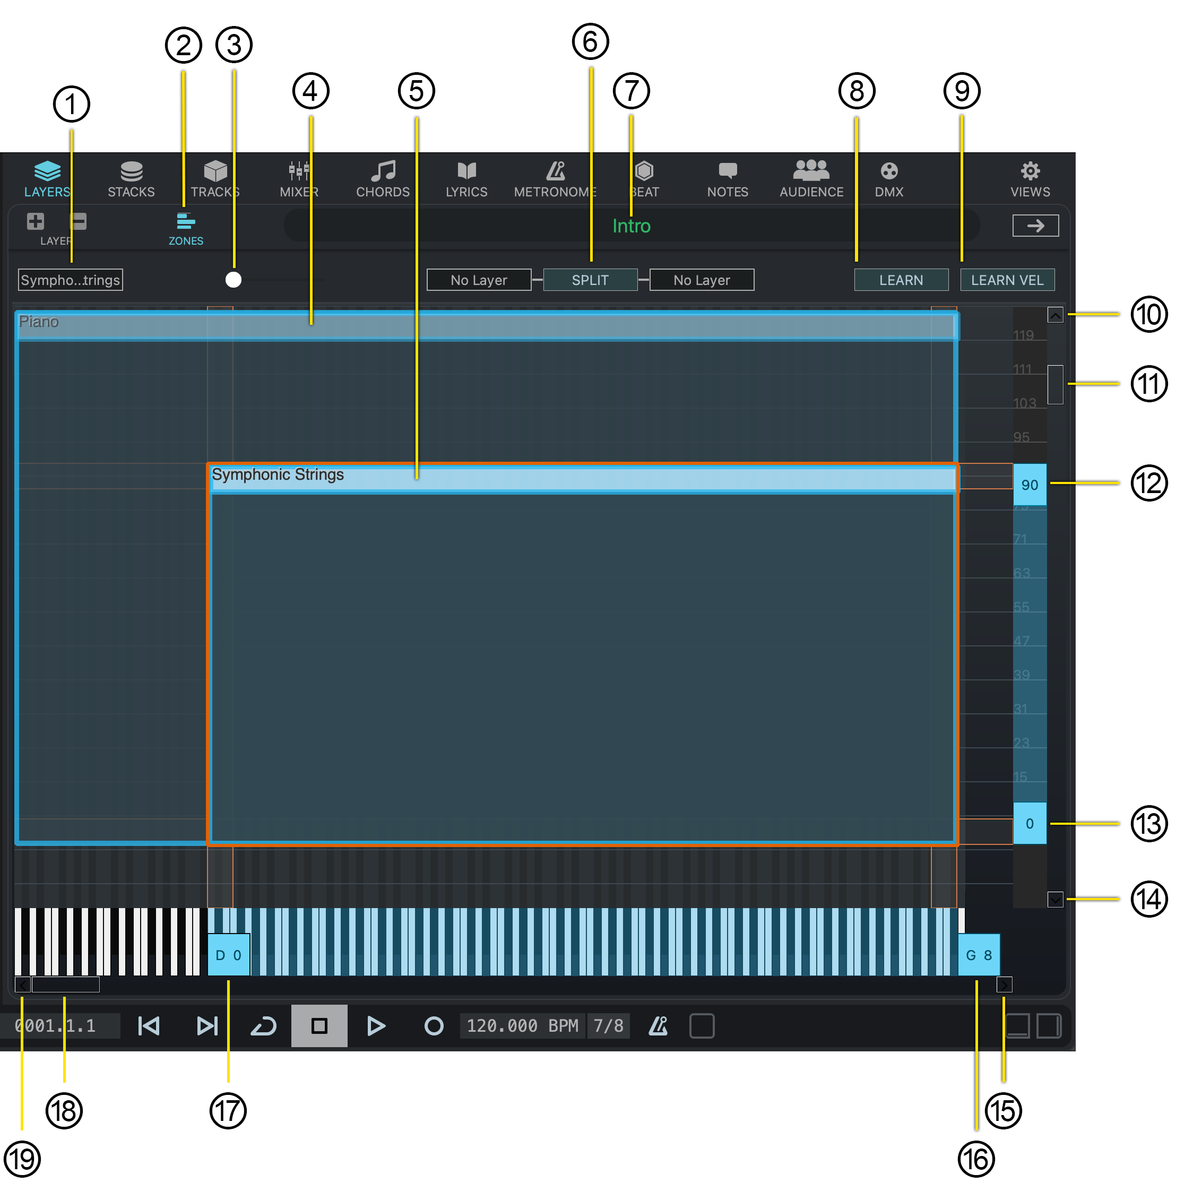This screenshot has height=1200, width=1193.
Task: Toggle the metronome icon in transport bar
Action: click(x=658, y=1026)
